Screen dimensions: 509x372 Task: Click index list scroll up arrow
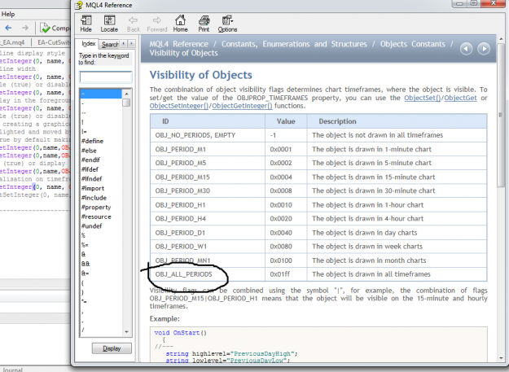click(126, 94)
